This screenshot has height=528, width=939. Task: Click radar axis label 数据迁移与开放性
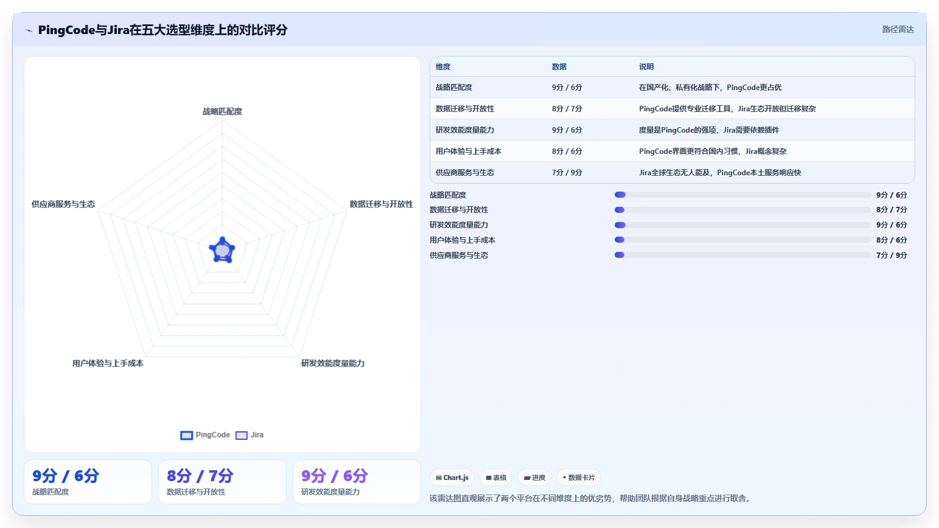[x=381, y=204]
